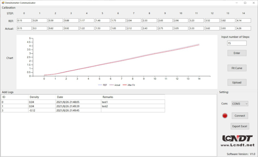
Task: Select REF field showing 4.14
Action: (244, 21)
